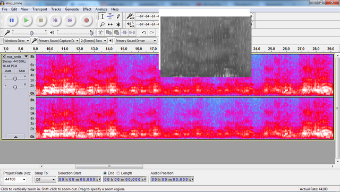Click the horizontal scrollbar left arrow
The image size is (340, 192).
[x=41, y=166]
